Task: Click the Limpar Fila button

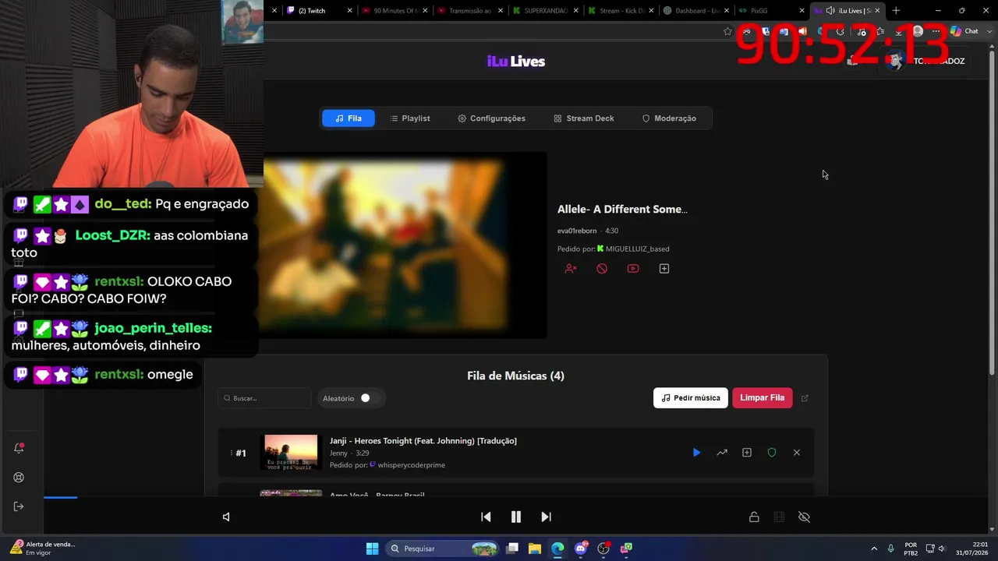Action: [763, 398]
